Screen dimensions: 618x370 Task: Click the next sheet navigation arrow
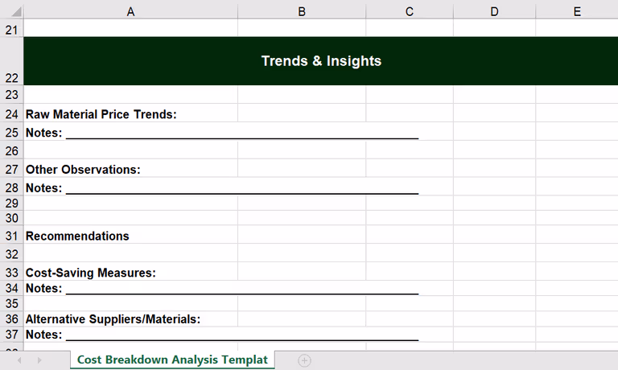tap(39, 360)
